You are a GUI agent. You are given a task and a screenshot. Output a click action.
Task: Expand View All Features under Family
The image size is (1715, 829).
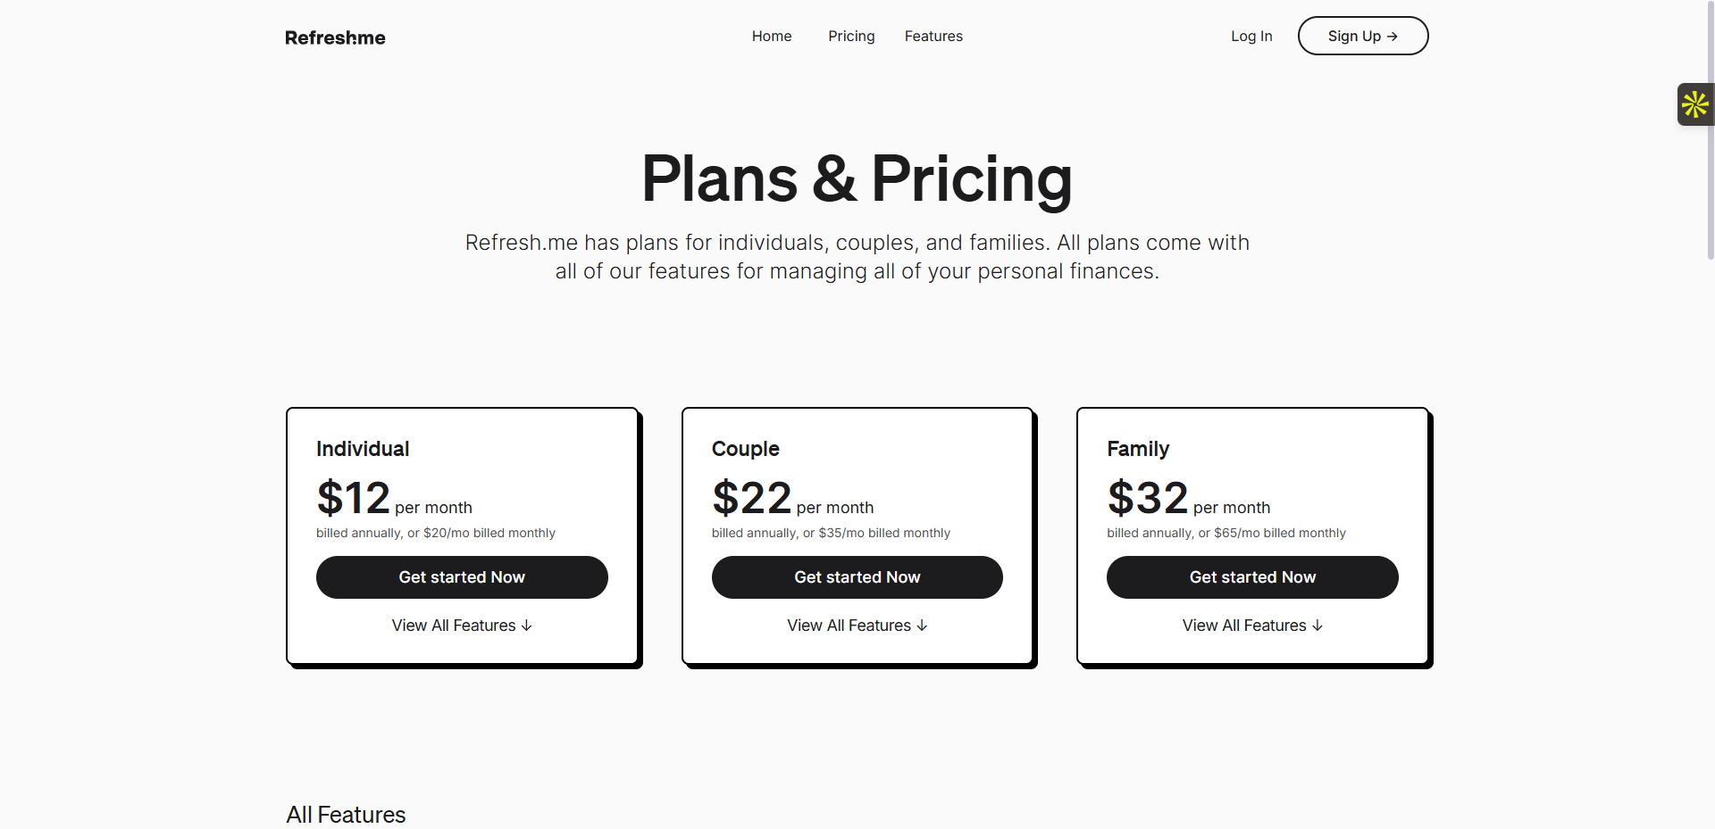pyautogui.click(x=1252, y=626)
